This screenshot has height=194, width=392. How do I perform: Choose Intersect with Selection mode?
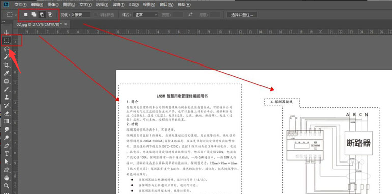coord(50,15)
